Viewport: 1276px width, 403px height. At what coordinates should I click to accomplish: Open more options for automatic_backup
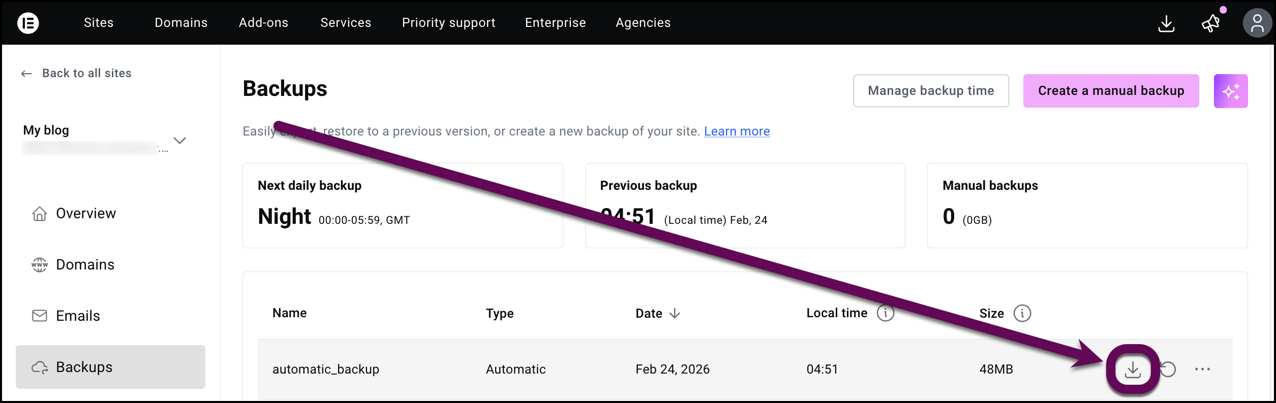pyautogui.click(x=1202, y=369)
